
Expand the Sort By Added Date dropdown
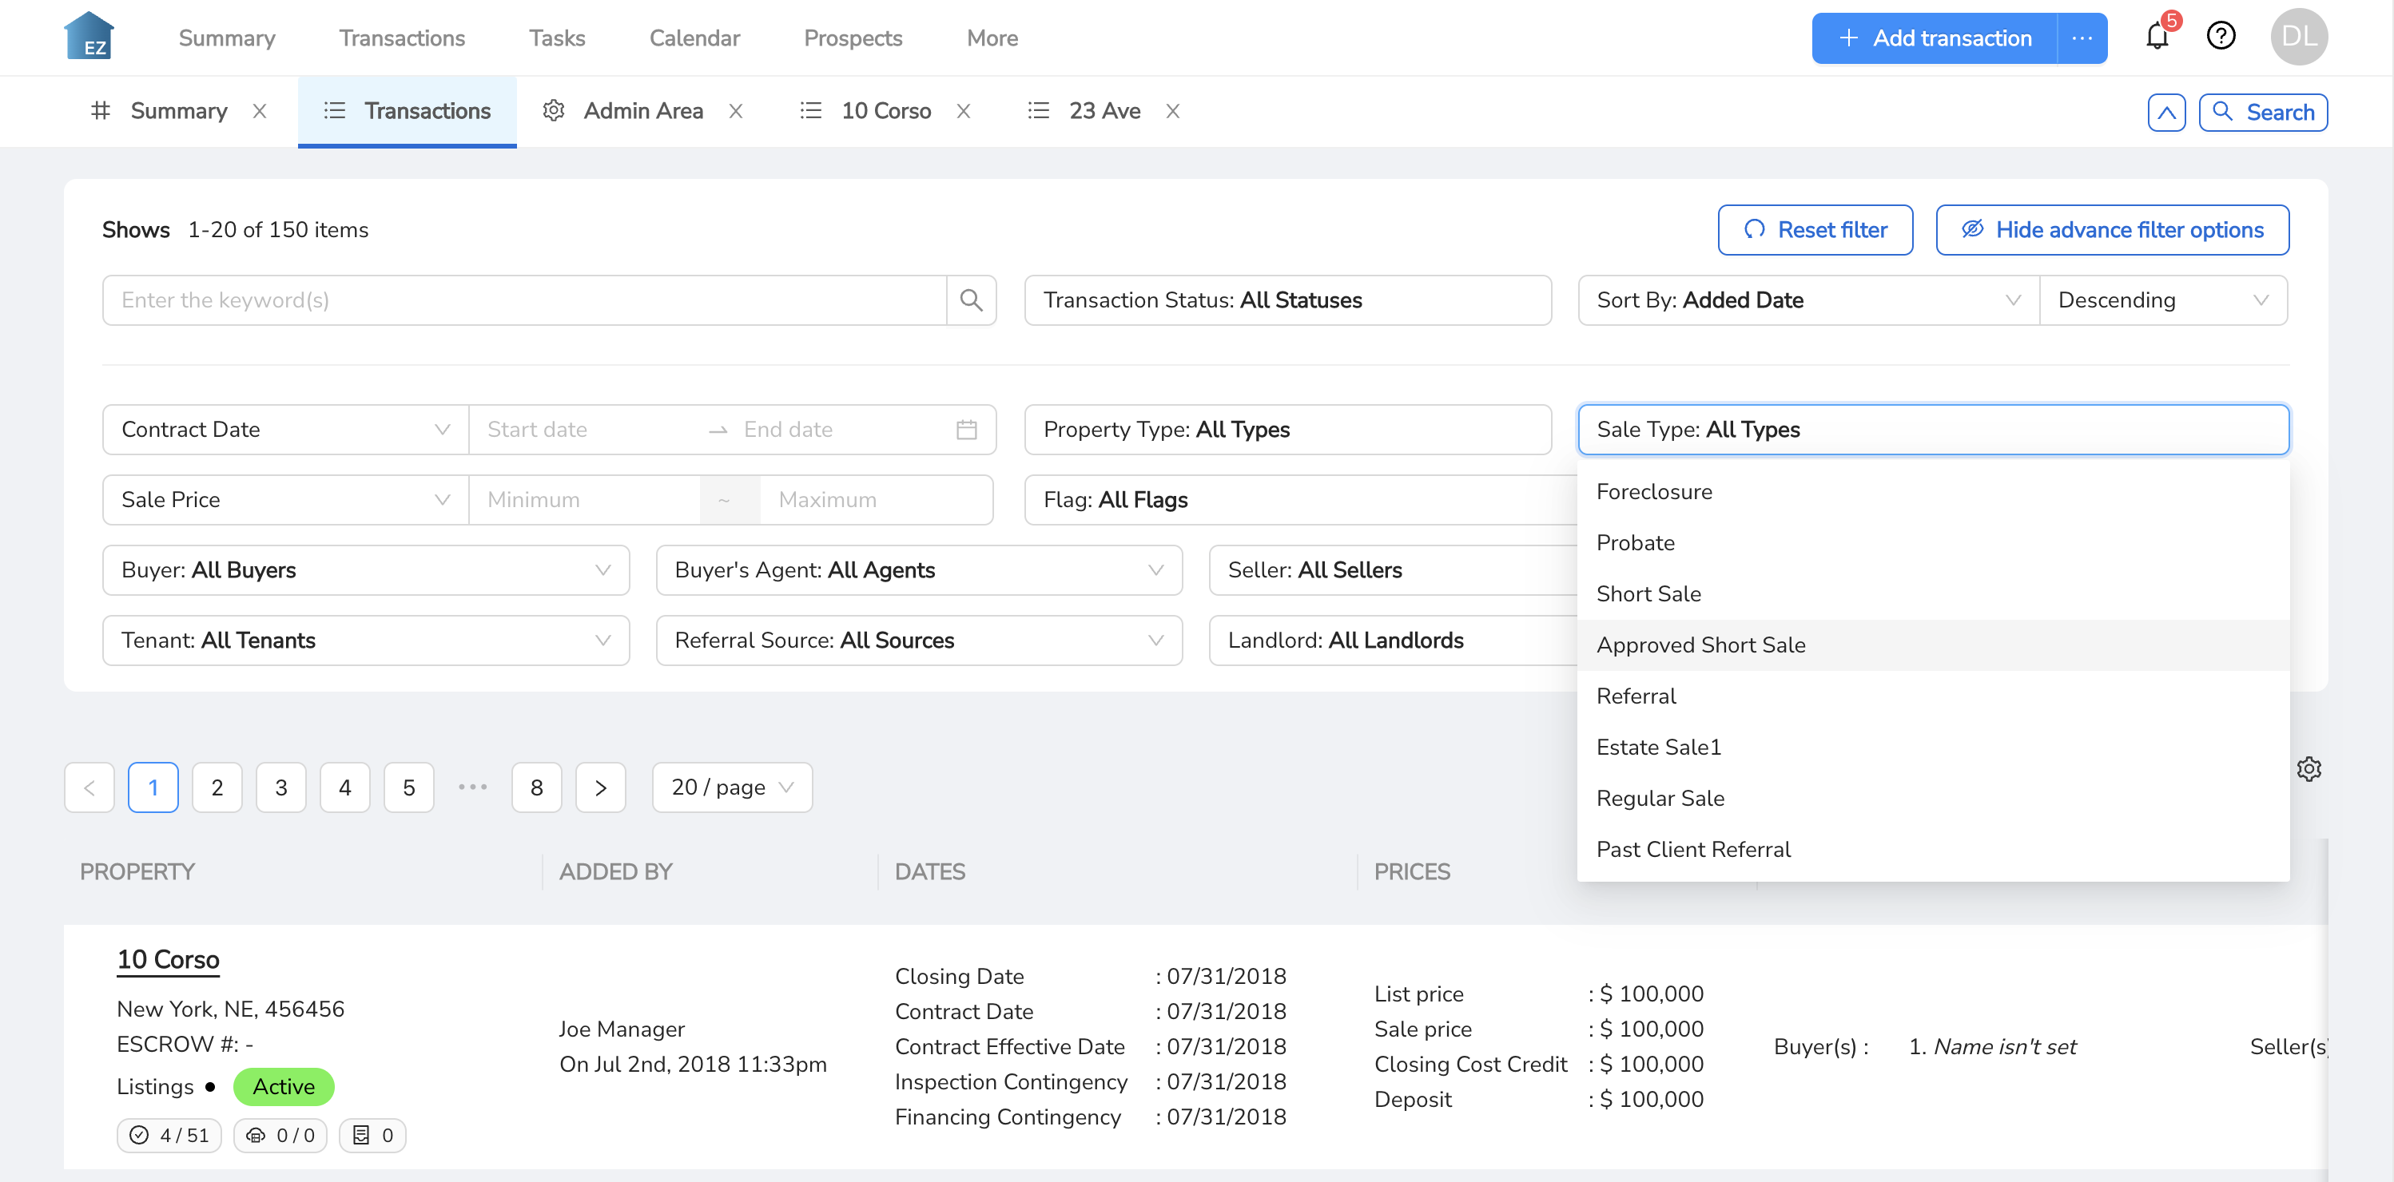click(x=1807, y=300)
